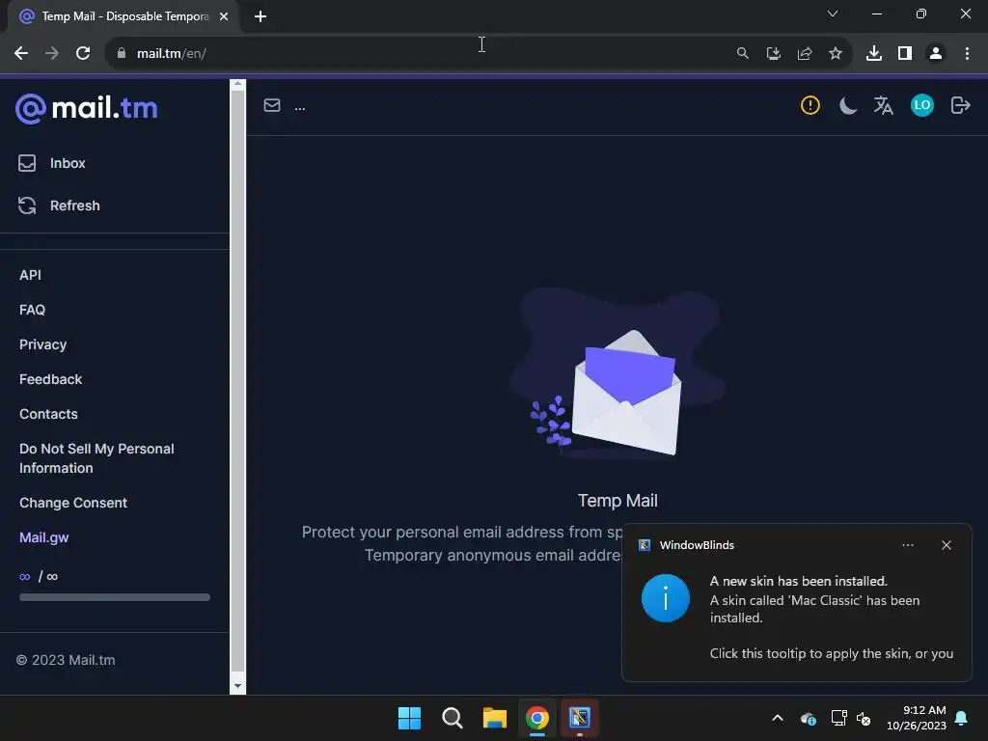
Task: Open the API link
Action: coord(30,275)
